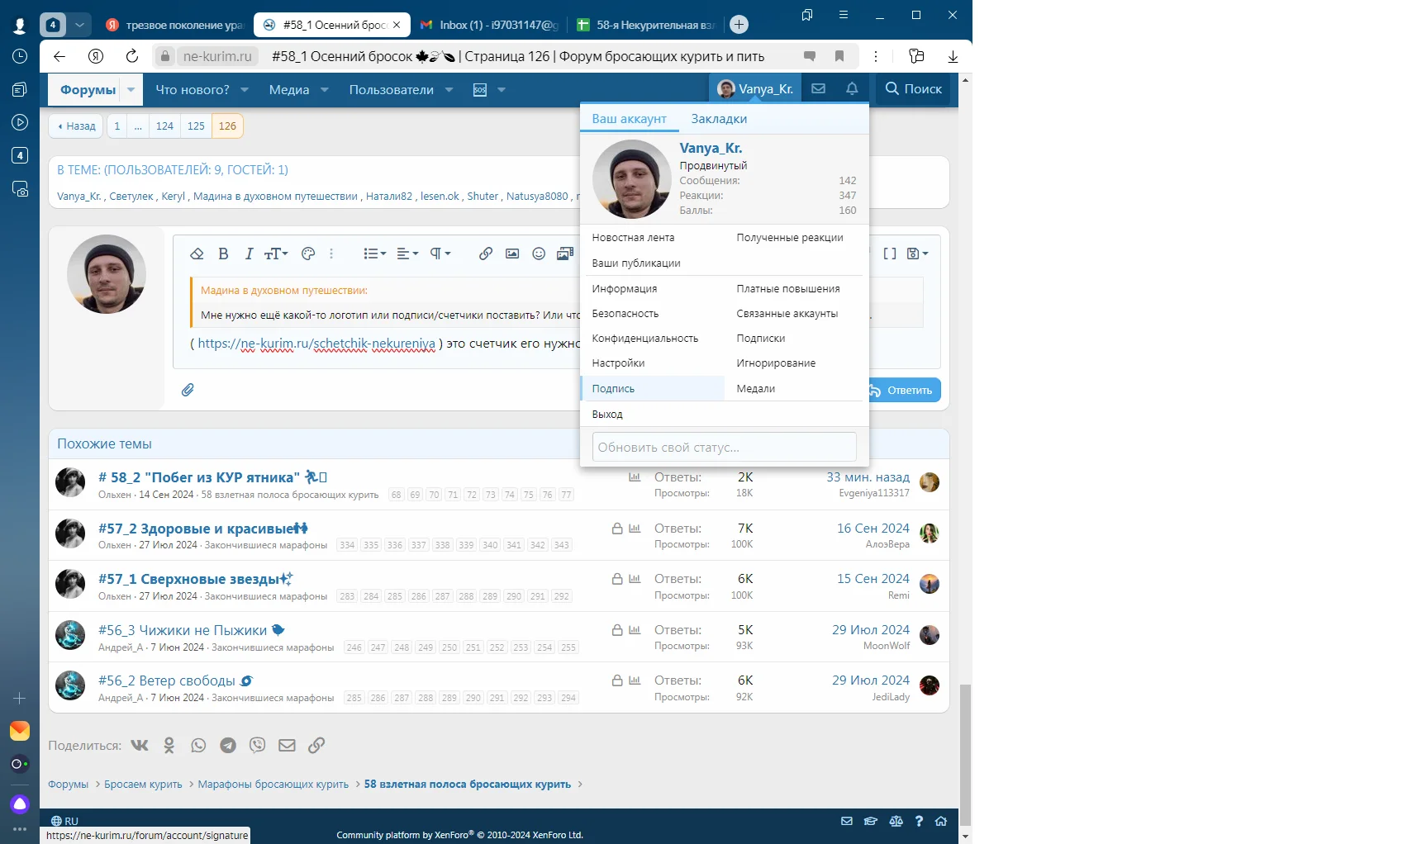
Task: Expand the Пользователи dropdown arrow
Action: click(449, 89)
